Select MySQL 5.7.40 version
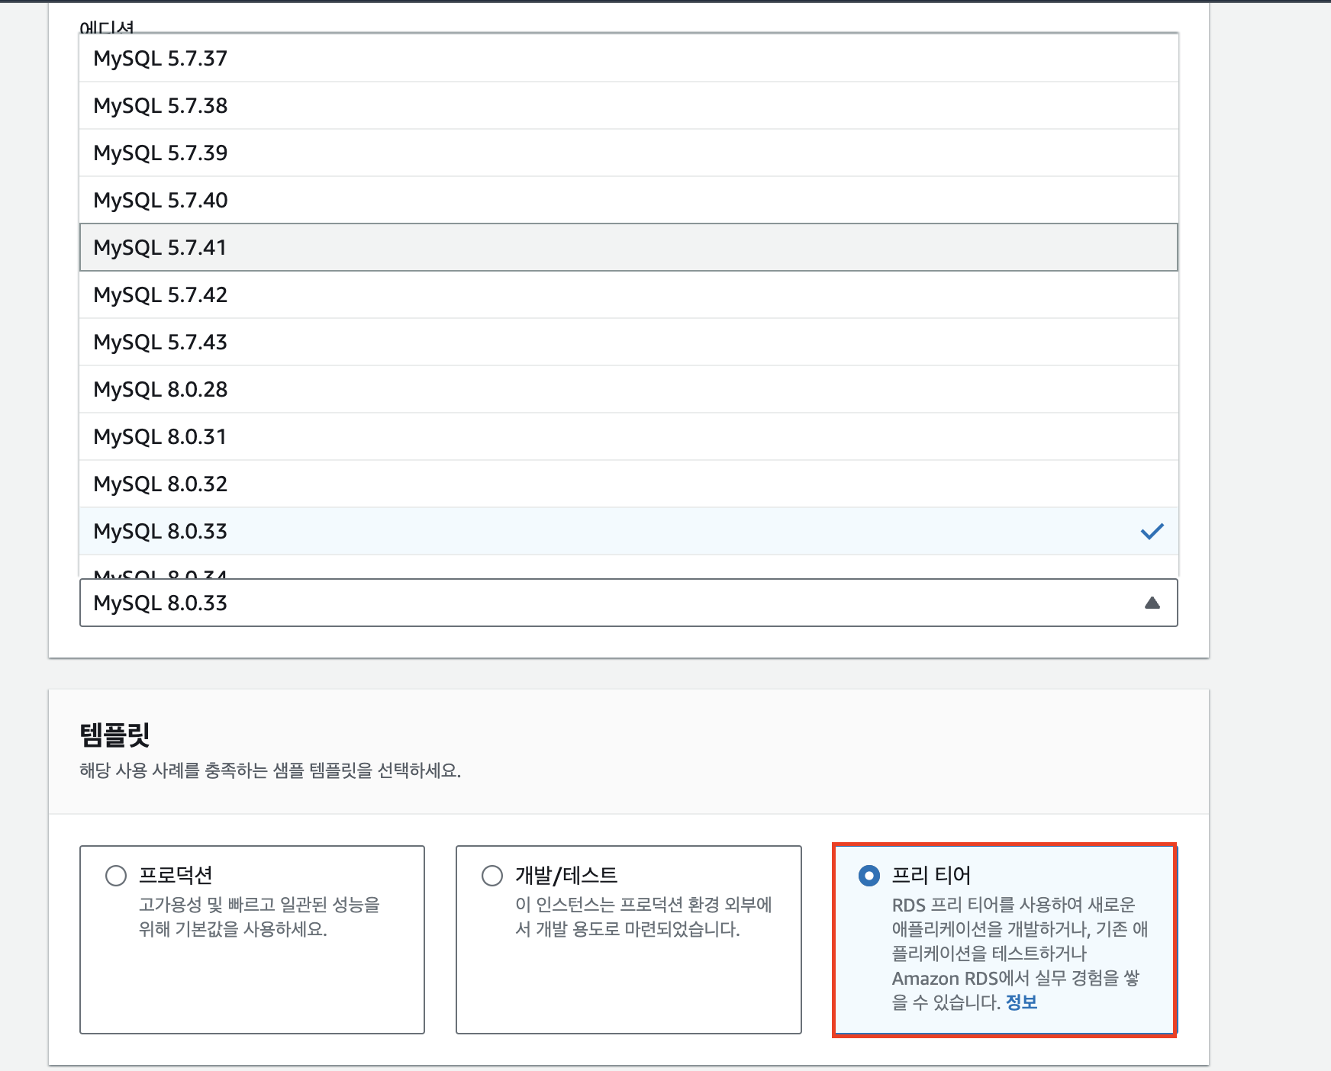The height and width of the screenshot is (1071, 1331). point(628,200)
